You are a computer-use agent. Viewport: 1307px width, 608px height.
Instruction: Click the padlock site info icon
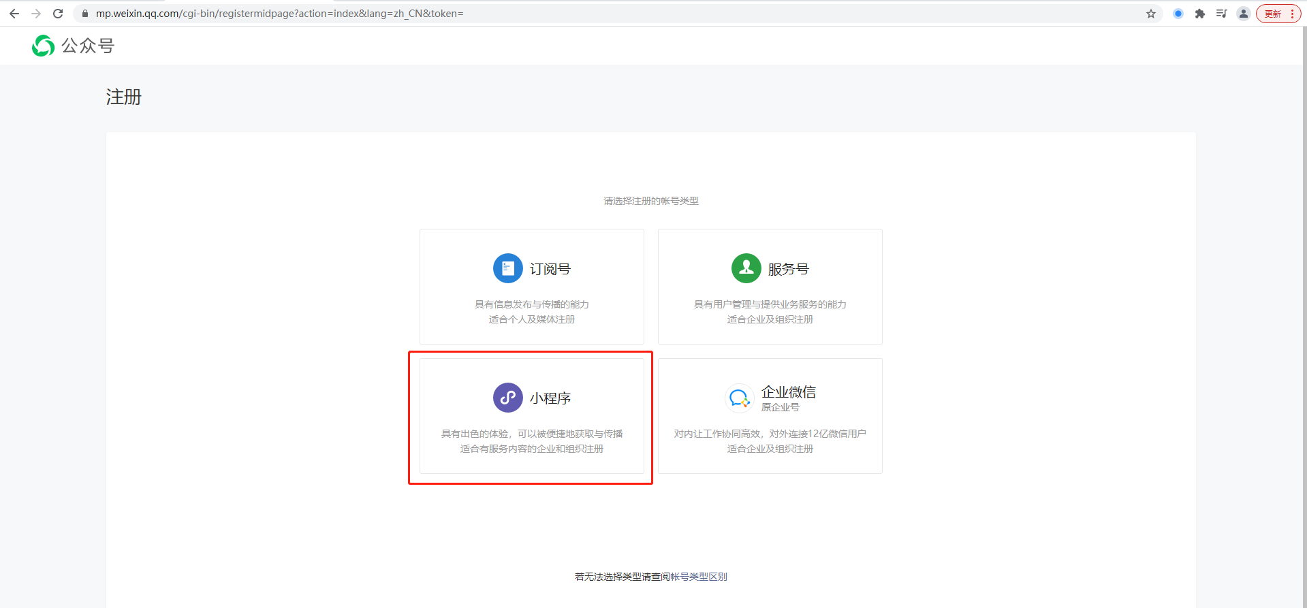pos(85,14)
